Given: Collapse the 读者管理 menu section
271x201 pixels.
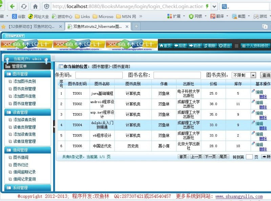Looking at the screenshot, I should (x=28, y=113).
